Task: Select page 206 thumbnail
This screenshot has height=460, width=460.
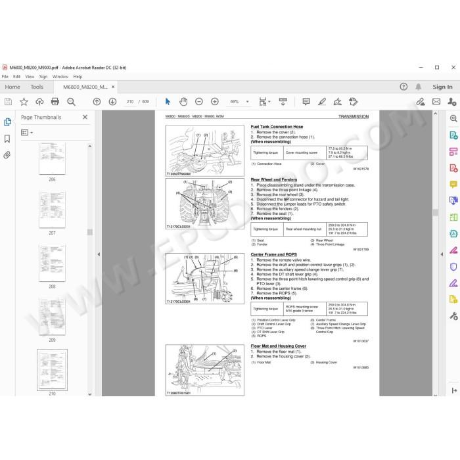Action: pos(52,158)
